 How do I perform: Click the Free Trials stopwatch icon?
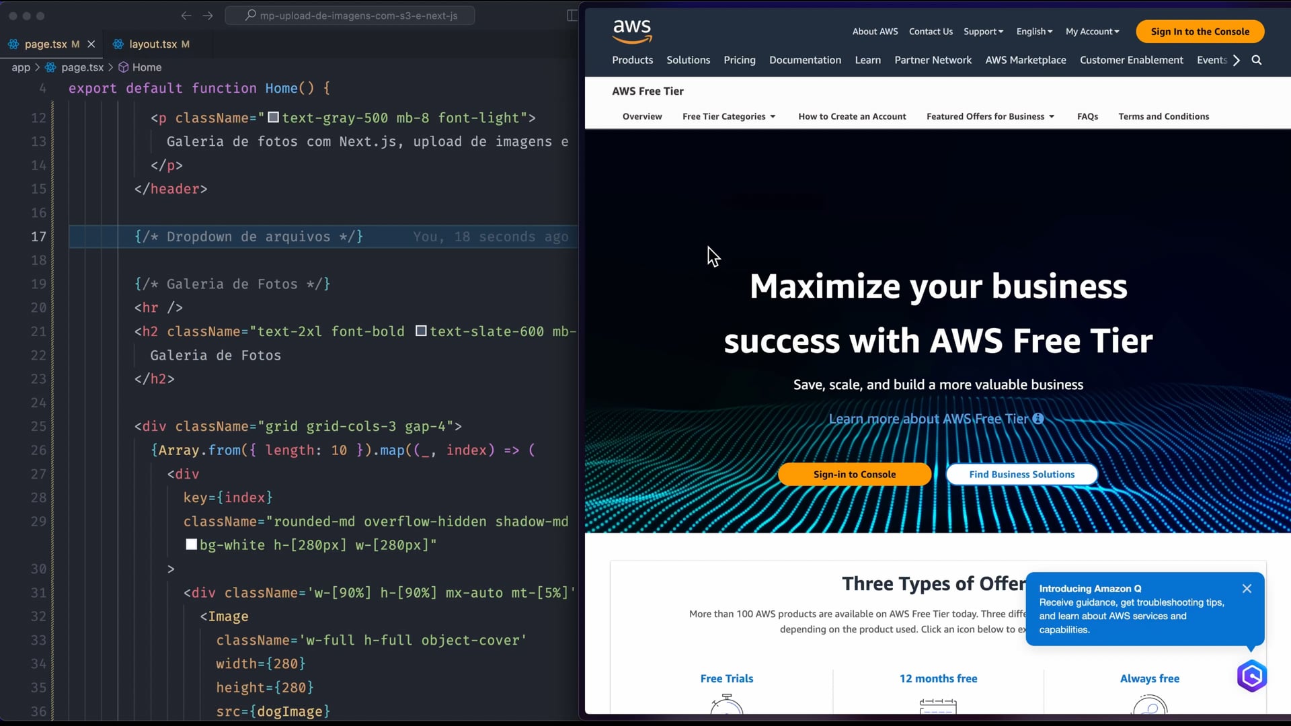click(x=726, y=706)
